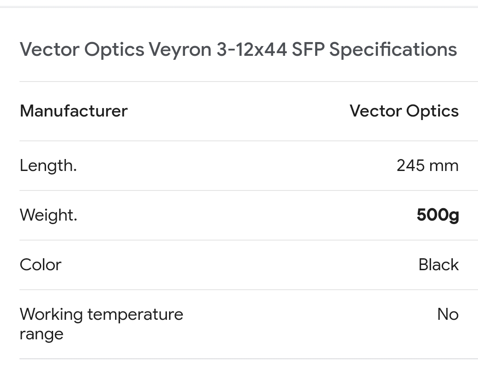Image resolution: width=478 pixels, height=365 pixels.
Task: Click the 245 mm length value
Action: coord(427,166)
